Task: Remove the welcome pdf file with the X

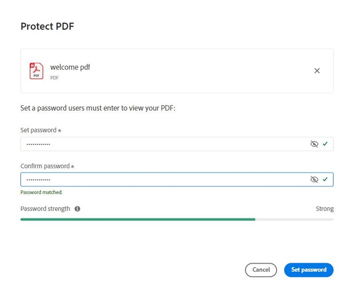Action: (x=317, y=71)
